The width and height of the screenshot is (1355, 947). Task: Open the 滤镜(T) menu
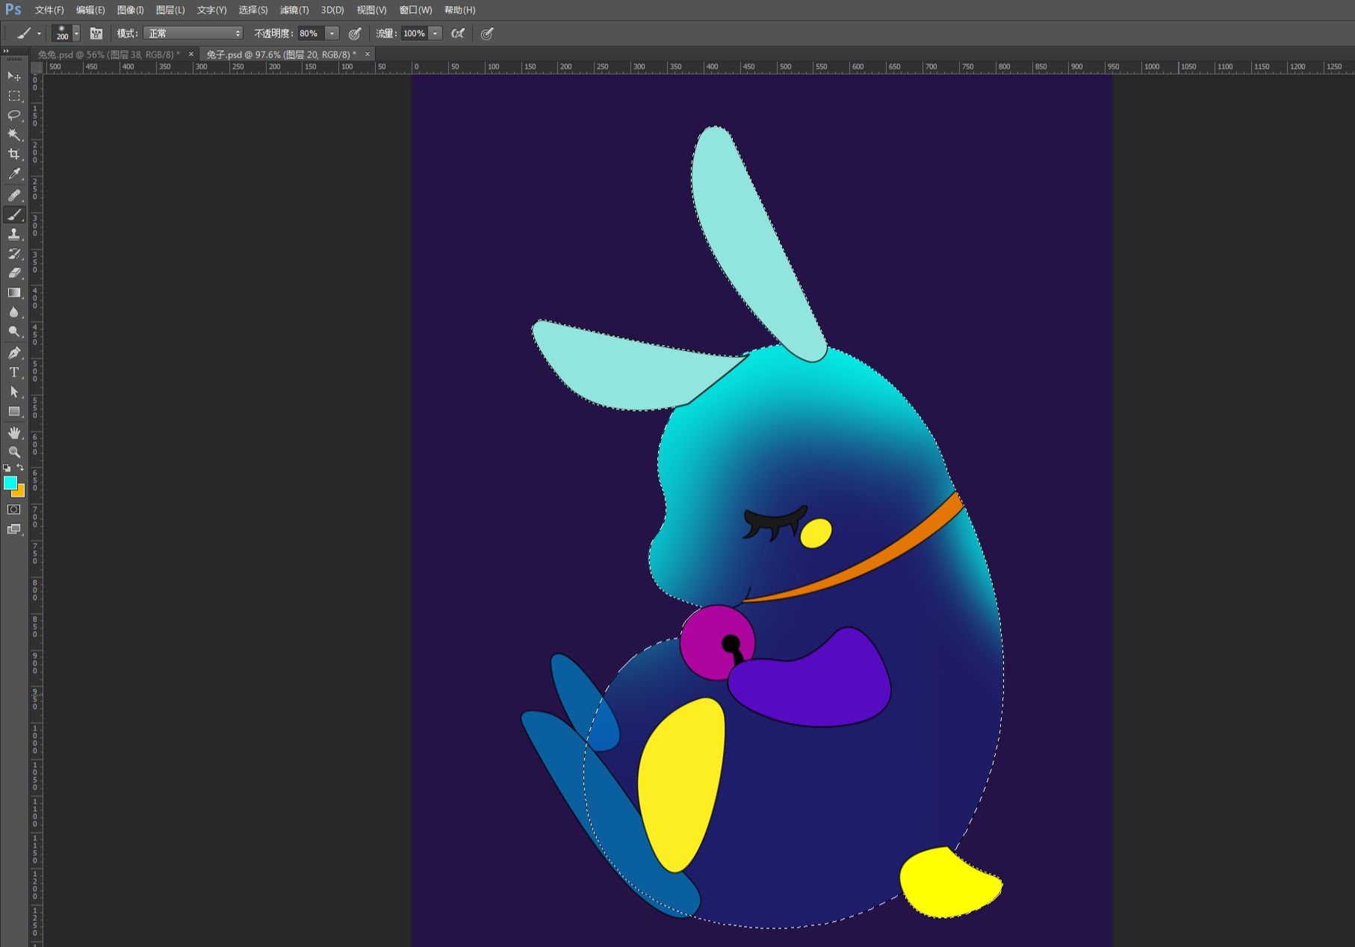point(294,10)
